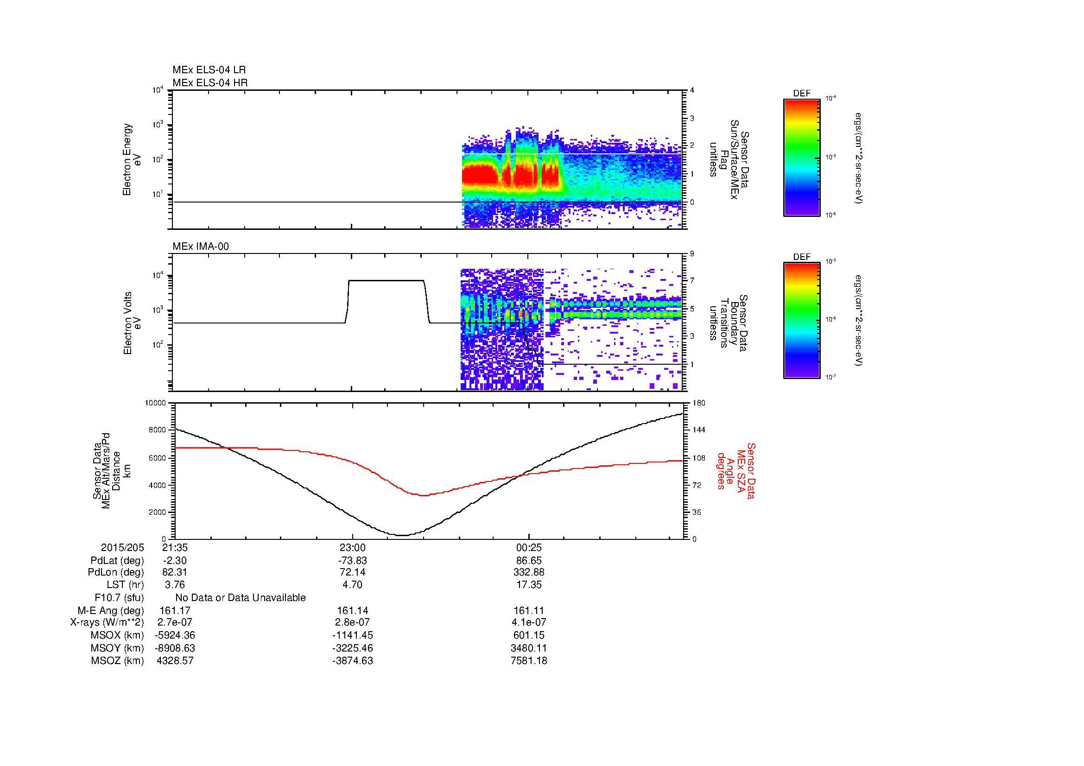Click the top colorbar 'ergs/(cm**2-sr-sec-eV)' units label

tap(859, 158)
